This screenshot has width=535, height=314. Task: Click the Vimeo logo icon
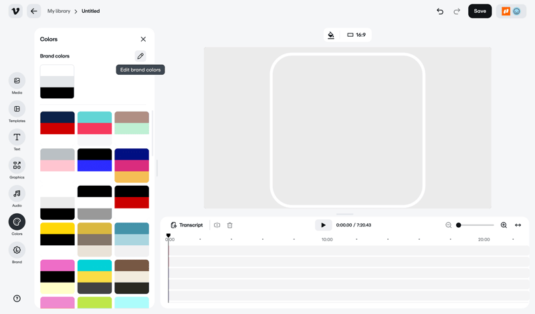(15, 11)
